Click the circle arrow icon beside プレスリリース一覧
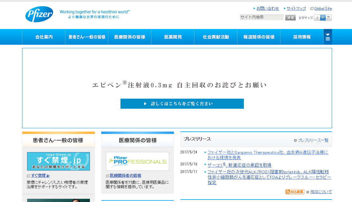 295,141
